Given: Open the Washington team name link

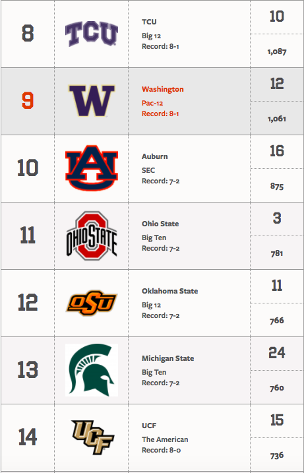Looking at the screenshot, I should pos(163,89).
